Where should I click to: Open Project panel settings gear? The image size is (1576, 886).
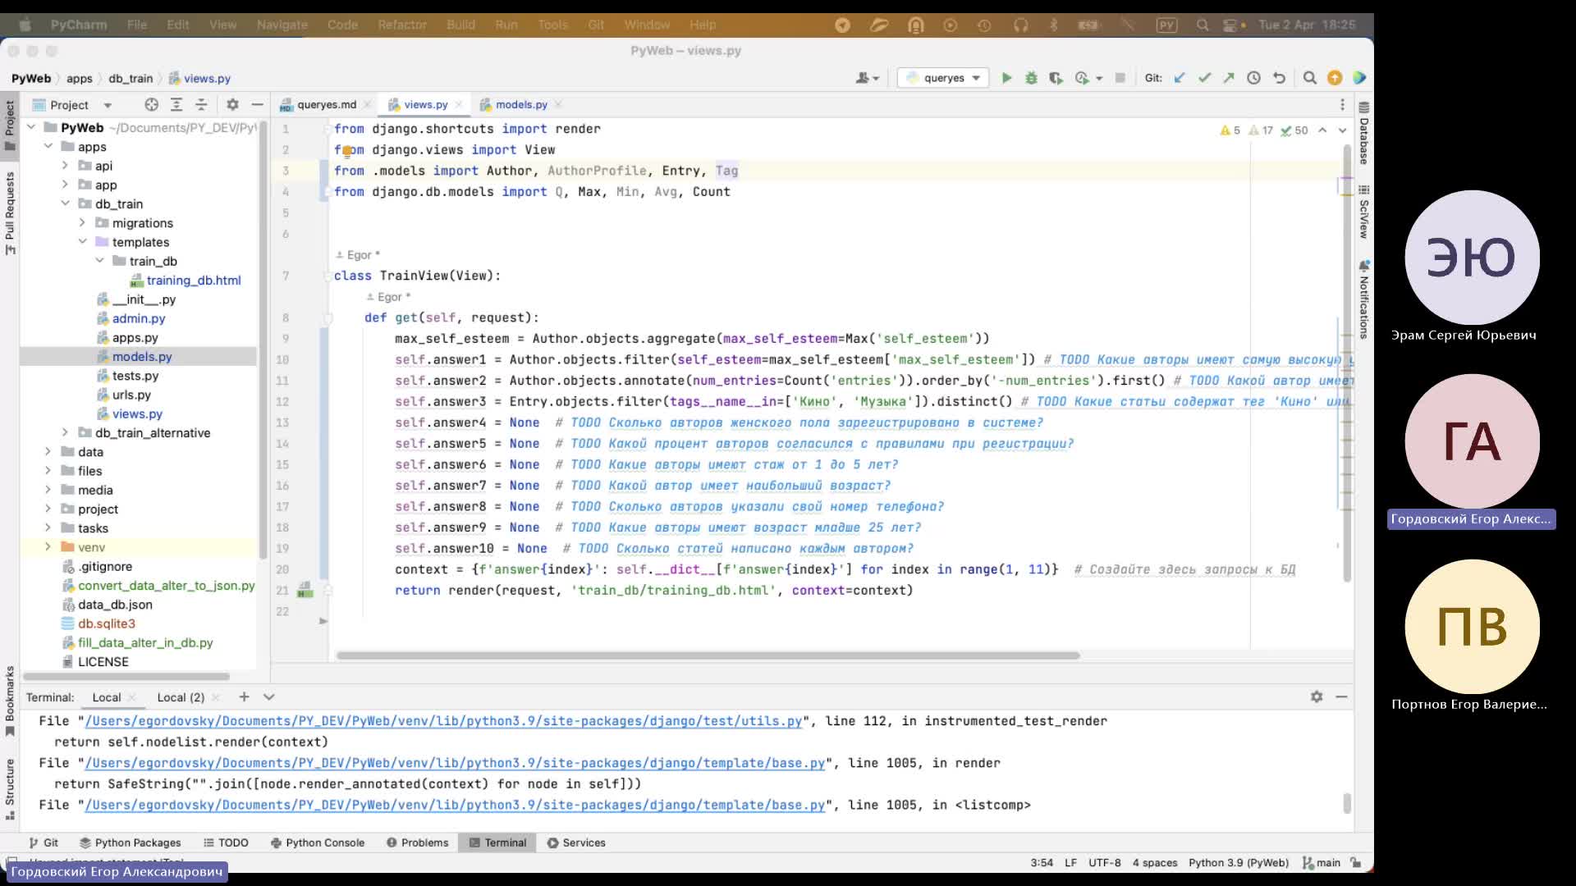pos(232,104)
